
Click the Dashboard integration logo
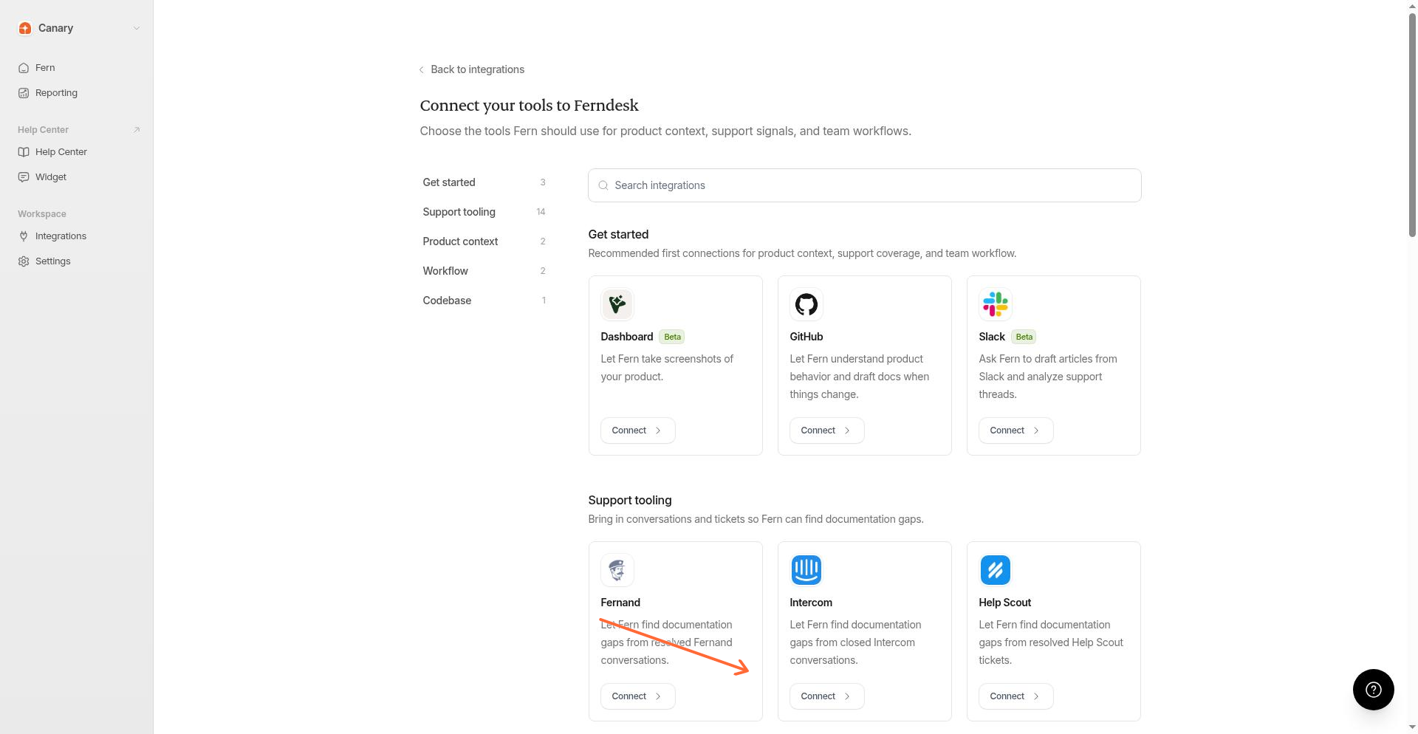pos(617,304)
